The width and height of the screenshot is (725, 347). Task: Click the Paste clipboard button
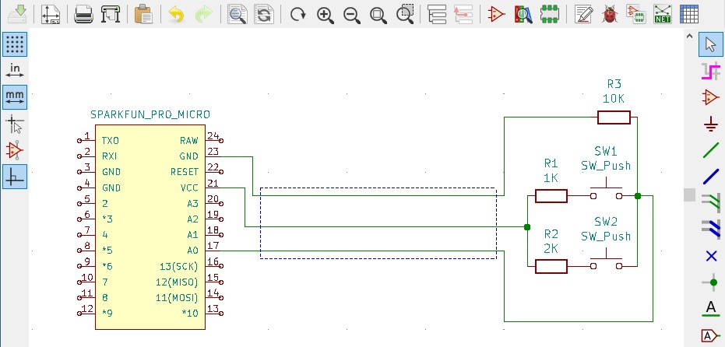[x=143, y=14]
